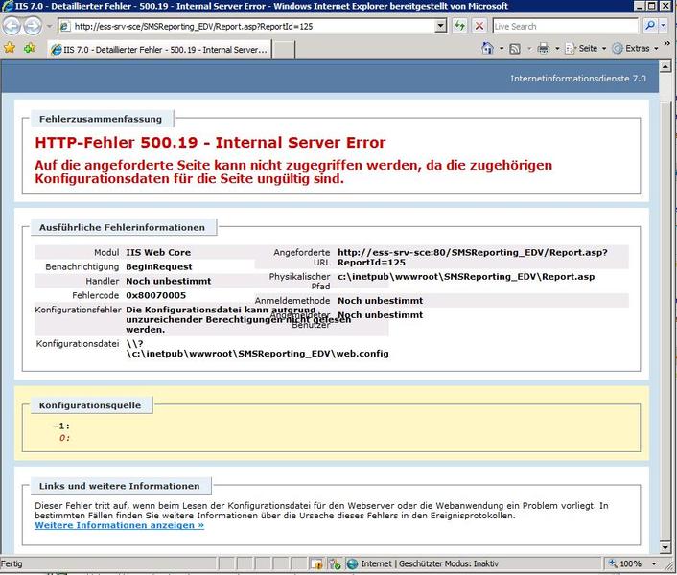Click the popup blocker status icon
The height and width of the screenshot is (575, 677).
(316, 563)
